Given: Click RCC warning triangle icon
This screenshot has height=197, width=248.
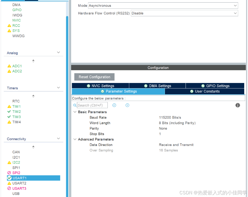Looking at the screenshot, I should point(9,26).
